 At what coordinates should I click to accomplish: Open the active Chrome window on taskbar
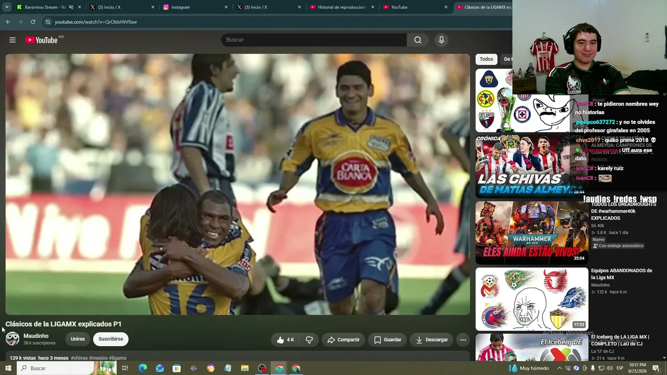(279, 368)
